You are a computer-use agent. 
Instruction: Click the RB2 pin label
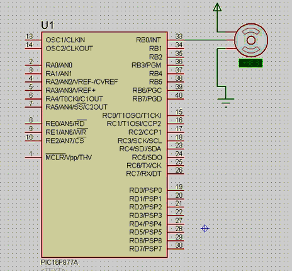click(155, 57)
